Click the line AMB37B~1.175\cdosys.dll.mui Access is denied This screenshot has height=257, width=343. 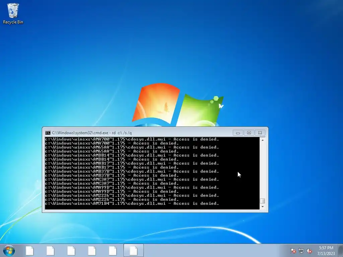(132, 171)
